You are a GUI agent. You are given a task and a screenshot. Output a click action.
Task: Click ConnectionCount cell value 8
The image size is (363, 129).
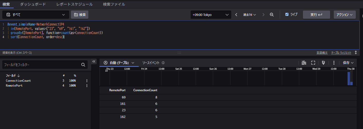pos(156,97)
